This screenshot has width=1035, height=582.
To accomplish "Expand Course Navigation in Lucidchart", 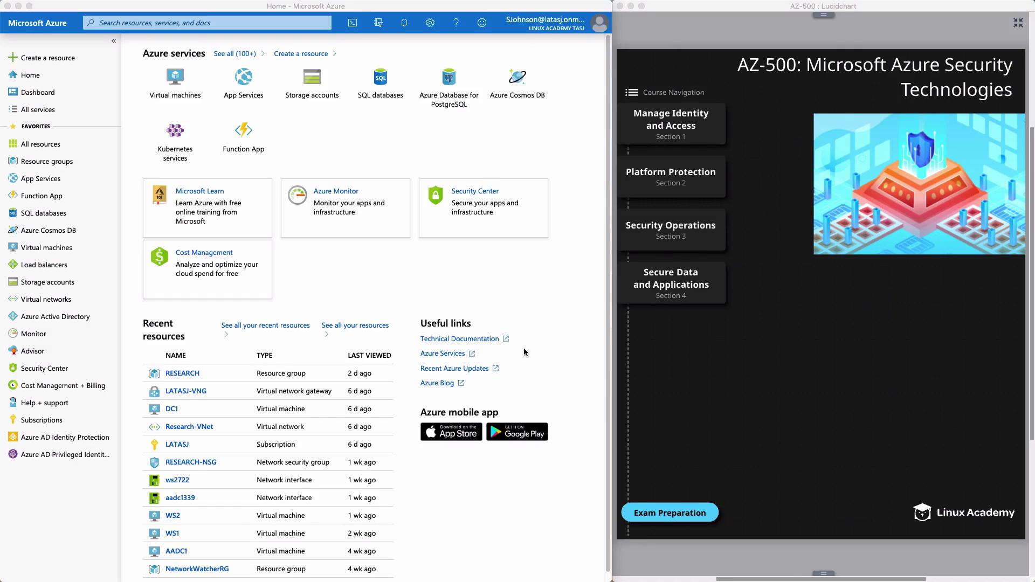I will pyautogui.click(x=665, y=92).
